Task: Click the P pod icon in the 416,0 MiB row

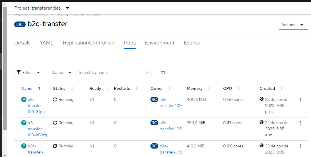Action: 24,146
